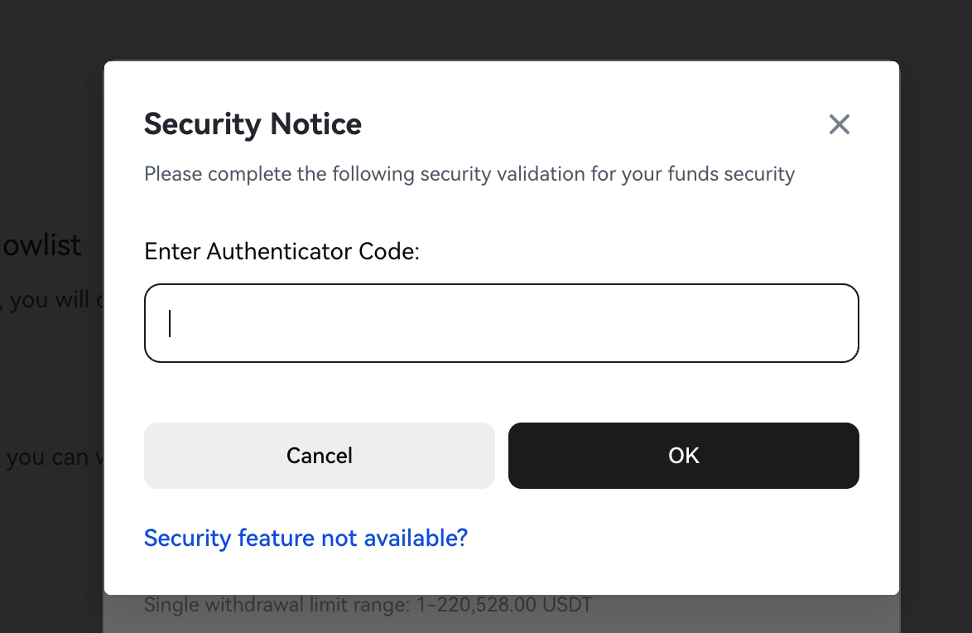Click the 'Security Notice' dialog heading
The height and width of the screenshot is (633, 972).
[253, 124]
